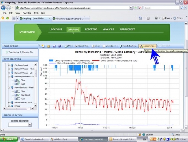Collapse the Demo Hydrometric tree node
This screenshot has height=142, width=188.
pos(9,77)
